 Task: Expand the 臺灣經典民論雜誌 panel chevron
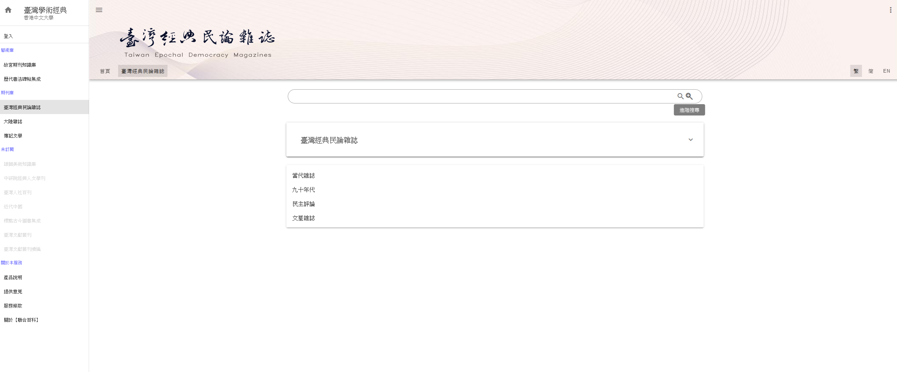(x=690, y=140)
